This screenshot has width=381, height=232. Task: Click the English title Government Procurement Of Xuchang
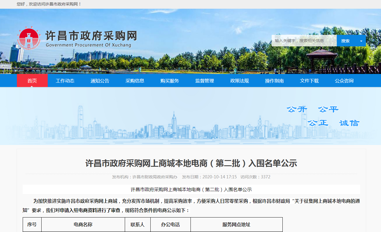coord(88,45)
